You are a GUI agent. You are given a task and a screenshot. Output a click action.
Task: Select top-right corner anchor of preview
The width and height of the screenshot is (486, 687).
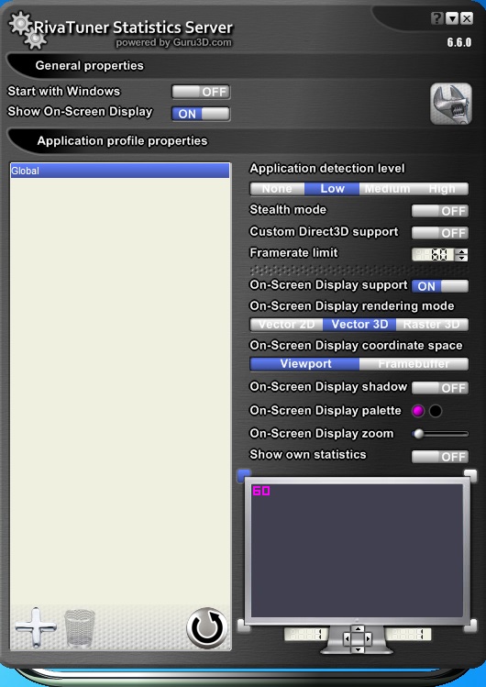[x=470, y=475]
